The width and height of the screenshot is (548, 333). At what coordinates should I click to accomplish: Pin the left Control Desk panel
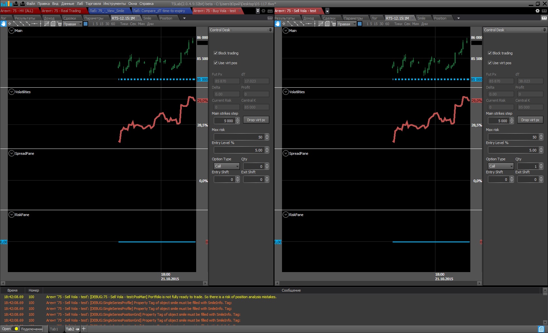pyautogui.click(x=270, y=30)
